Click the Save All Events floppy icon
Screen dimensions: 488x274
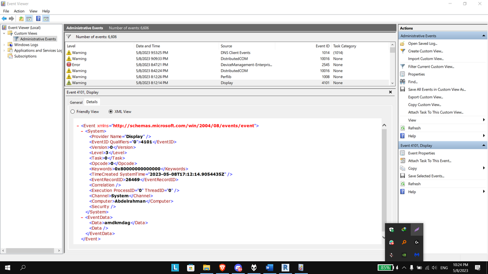click(x=403, y=90)
